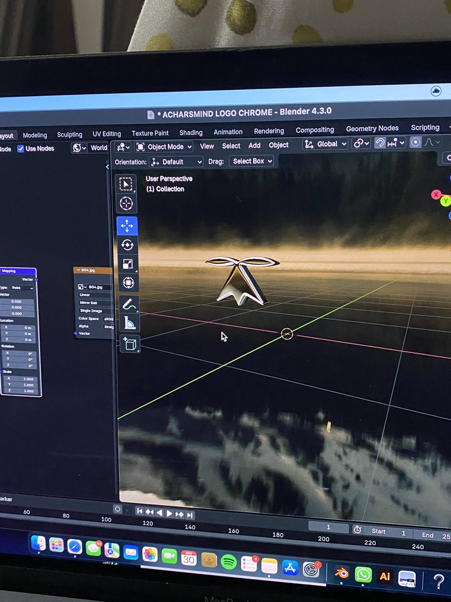The image size is (451, 602).
Task: Click the red X axis gizmo handle
Action: 436,195
